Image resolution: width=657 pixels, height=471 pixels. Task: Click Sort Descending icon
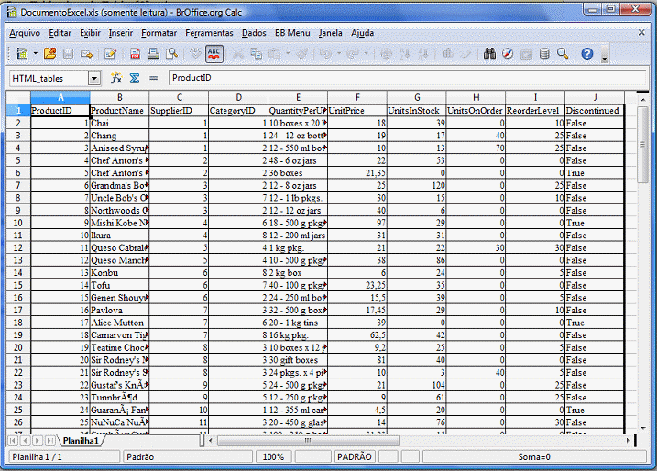[x=423, y=54]
